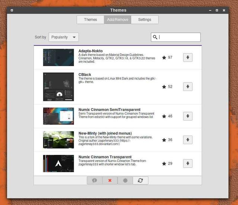Click the score value 52
The height and width of the screenshot is (205, 238).
pos(170,87)
